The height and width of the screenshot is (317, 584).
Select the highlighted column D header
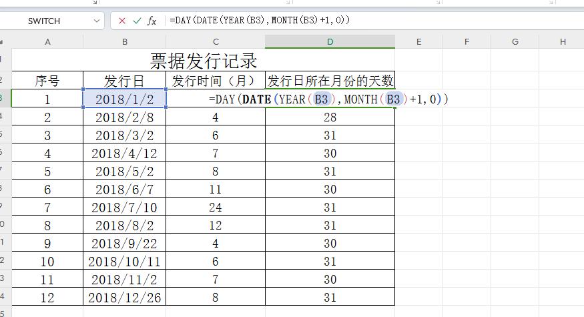[x=330, y=42]
